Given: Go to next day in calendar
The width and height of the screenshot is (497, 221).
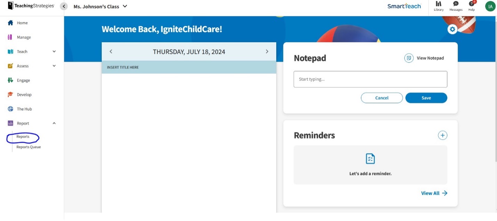Looking at the screenshot, I should point(267,52).
